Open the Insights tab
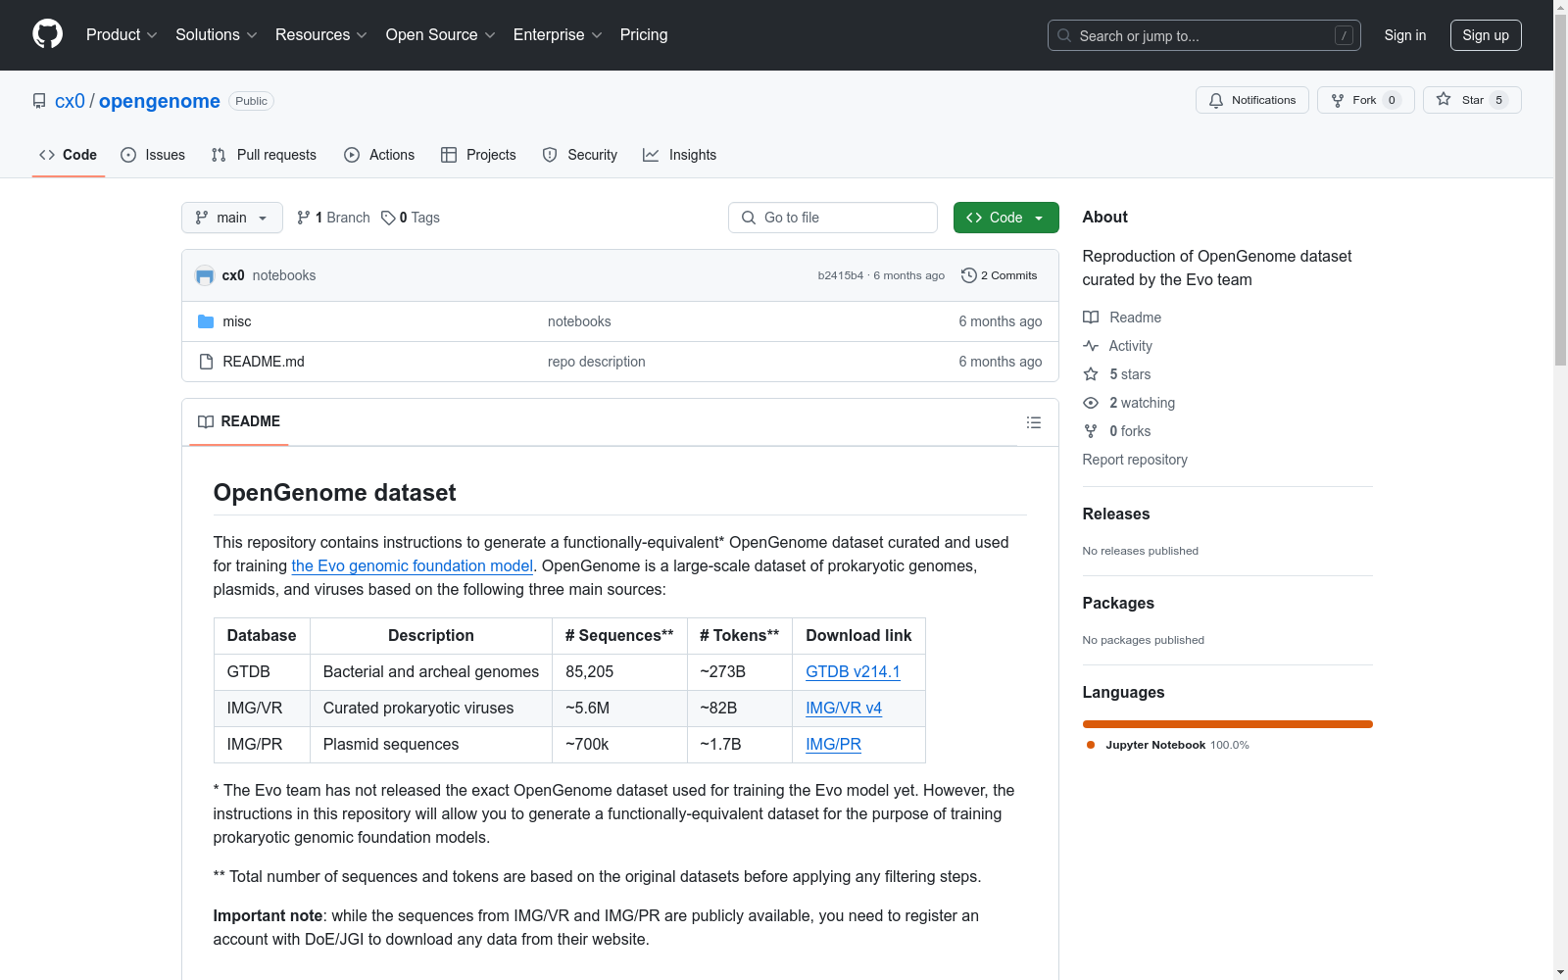This screenshot has height=980, width=1568. (679, 155)
